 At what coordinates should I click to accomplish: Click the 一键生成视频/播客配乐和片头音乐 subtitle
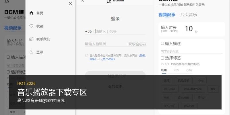tap(182, 5)
